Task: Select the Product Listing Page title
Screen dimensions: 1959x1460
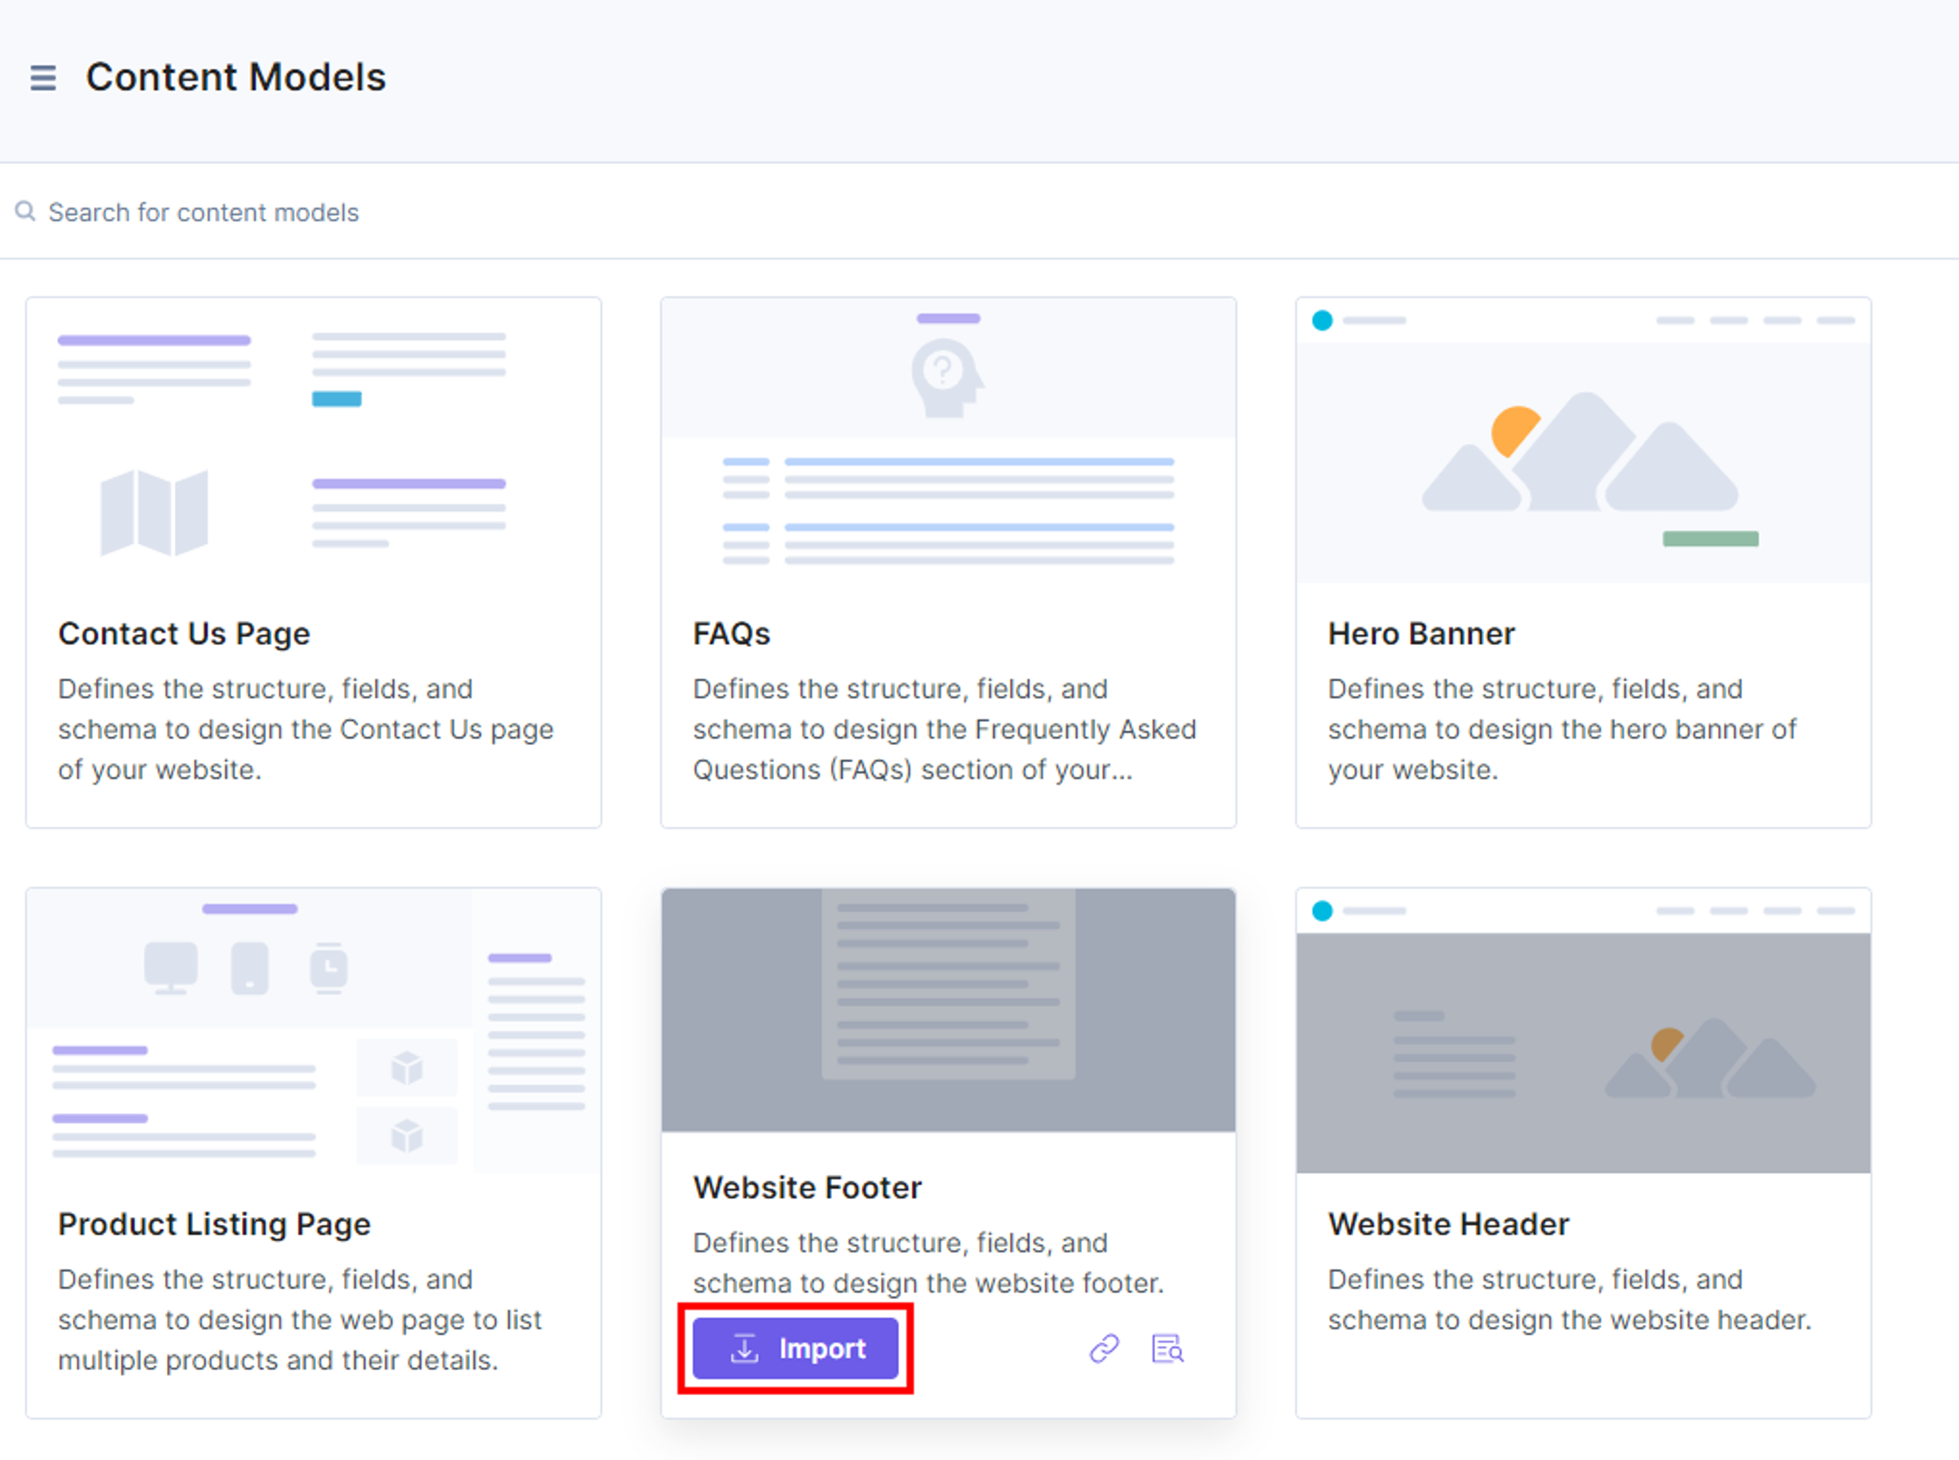Action: (x=214, y=1224)
